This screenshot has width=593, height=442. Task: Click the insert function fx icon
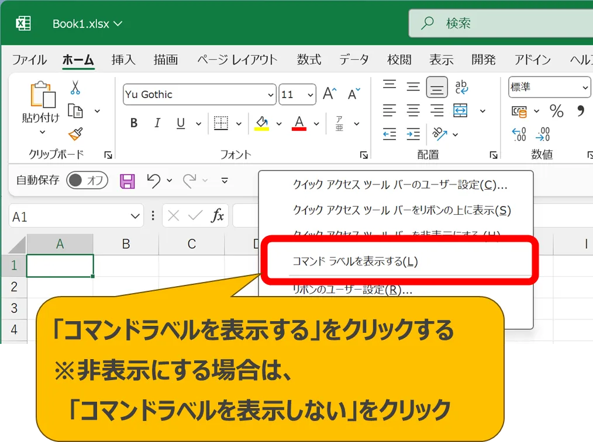(x=218, y=216)
